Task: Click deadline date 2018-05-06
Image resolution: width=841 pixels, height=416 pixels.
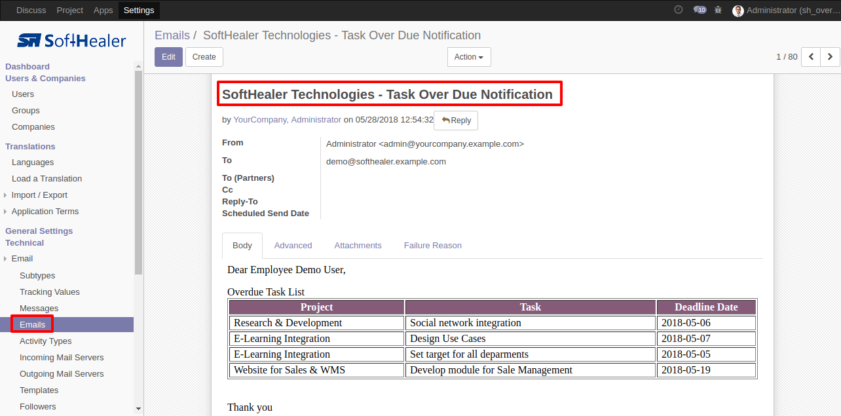Action: [x=706, y=323]
